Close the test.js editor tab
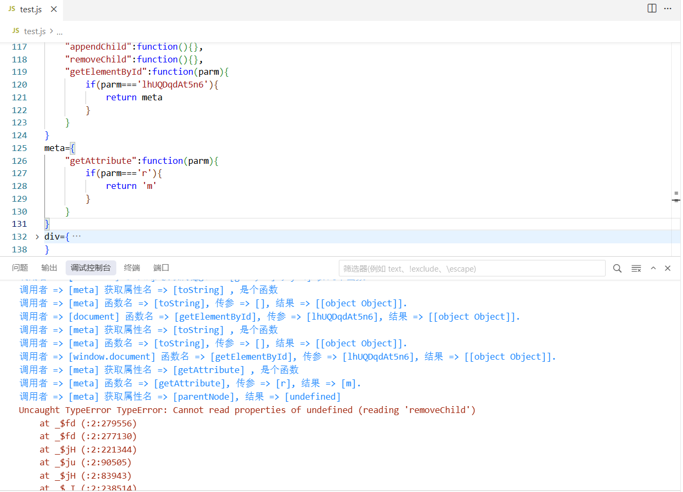This screenshot has height=492, width=683. click(x=53, y=10)
